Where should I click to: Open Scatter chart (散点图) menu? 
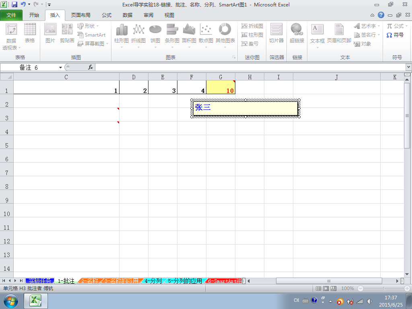coord(206,36)
